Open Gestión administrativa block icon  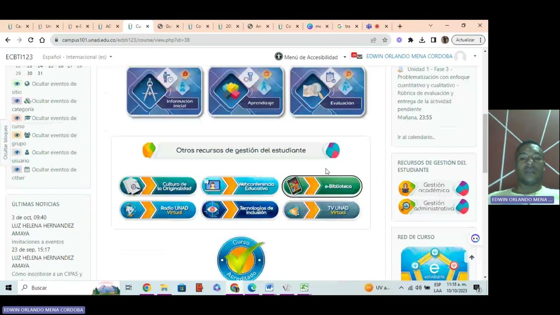tap(434, 206)
